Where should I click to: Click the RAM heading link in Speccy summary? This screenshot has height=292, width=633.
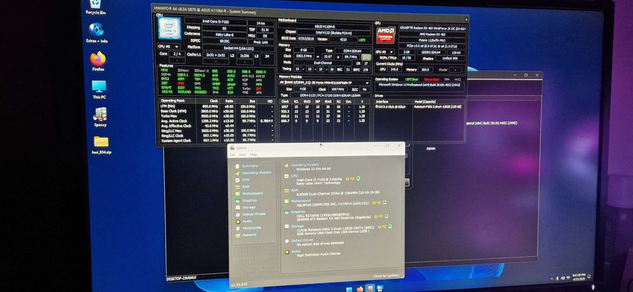294,190
